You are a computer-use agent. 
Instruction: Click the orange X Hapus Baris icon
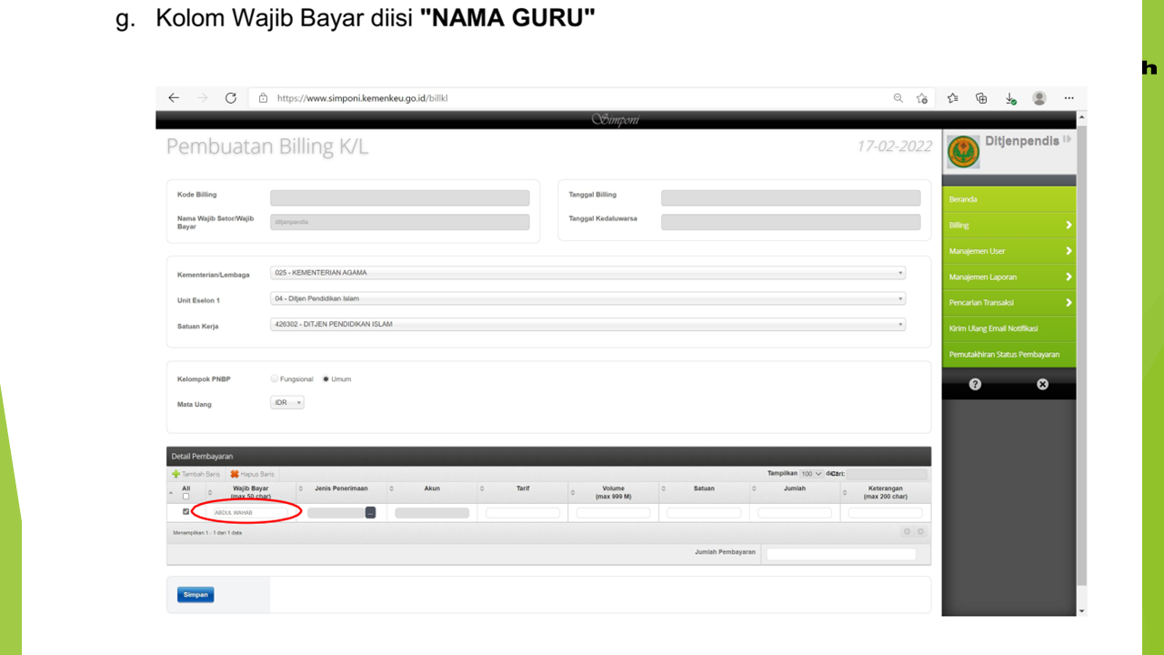coord(235,474)
